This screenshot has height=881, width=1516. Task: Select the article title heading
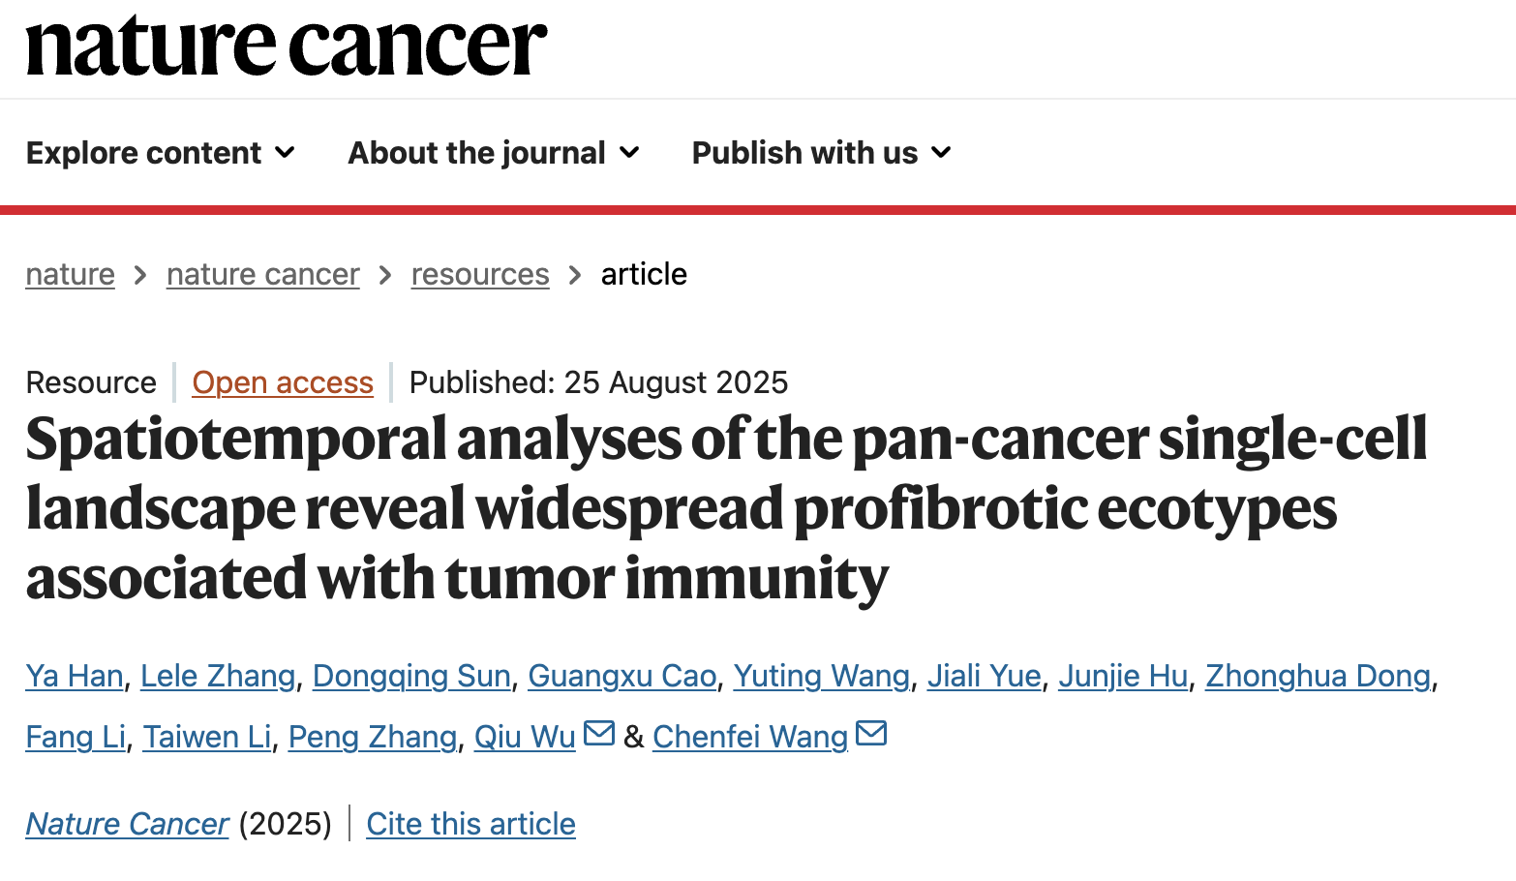726,508
